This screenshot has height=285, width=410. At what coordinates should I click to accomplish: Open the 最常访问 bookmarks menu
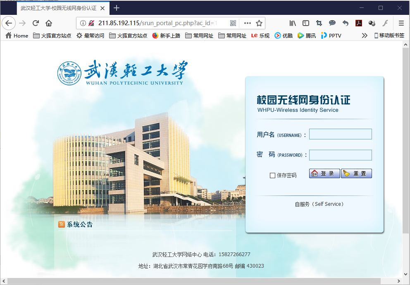[90, 36]
